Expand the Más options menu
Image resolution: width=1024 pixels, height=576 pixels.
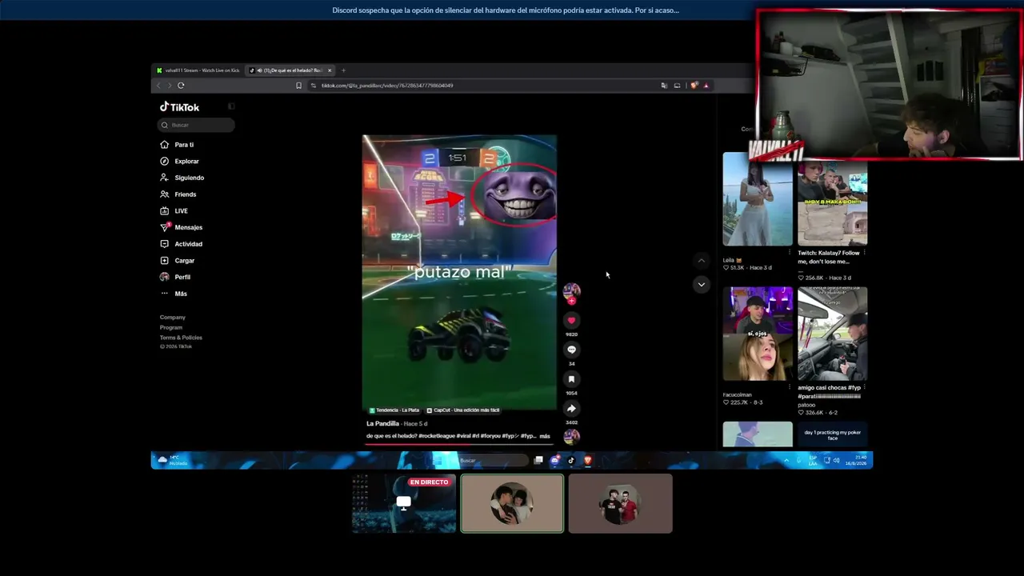coord(174,294)
